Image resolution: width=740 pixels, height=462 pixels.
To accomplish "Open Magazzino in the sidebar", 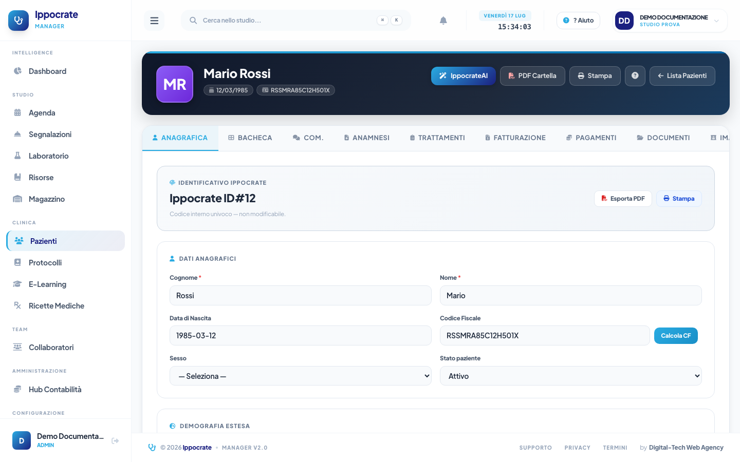I will (66, 199).
